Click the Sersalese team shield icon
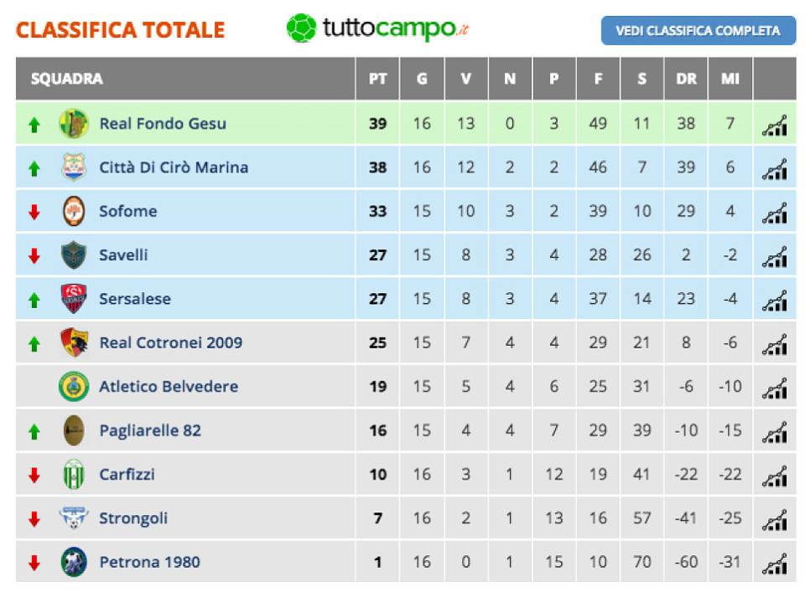805x597 pixels. pyautogui.click(x=74, y=299)
